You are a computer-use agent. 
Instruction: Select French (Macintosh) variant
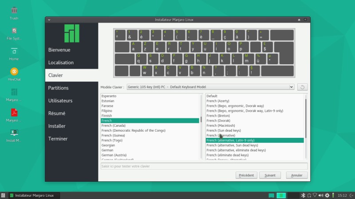255,125
